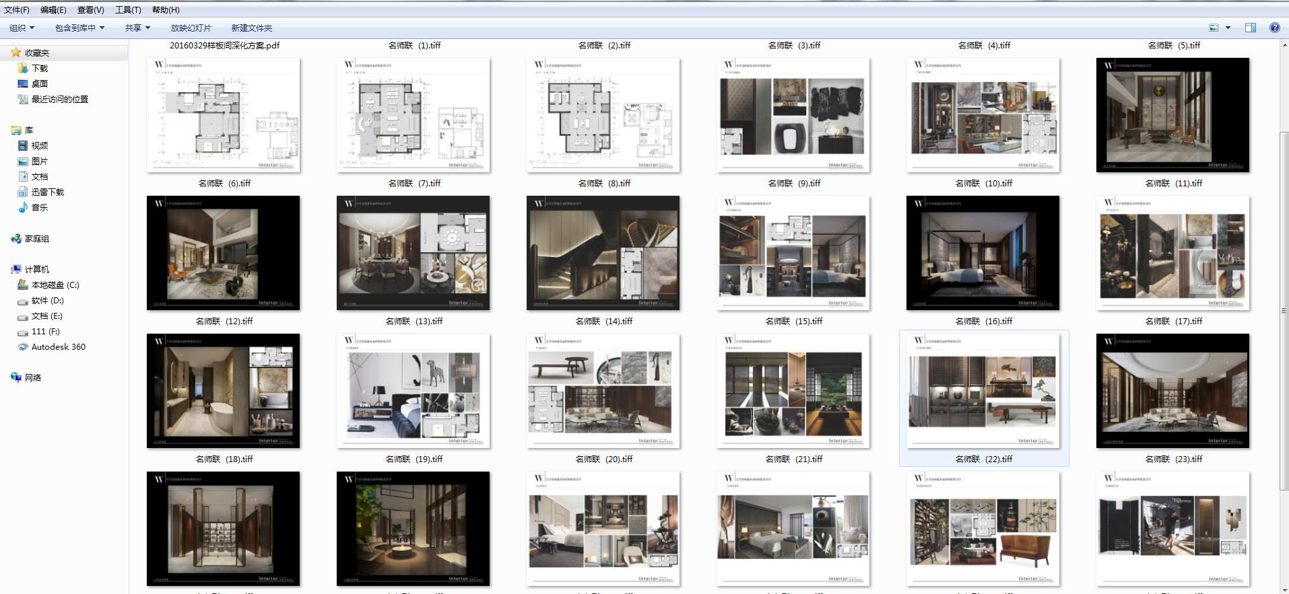1289x594 pixels.
Task: Open 本地磁盘 (C:) drive icon
Action: pyautogui.click(x=23, y=285)
